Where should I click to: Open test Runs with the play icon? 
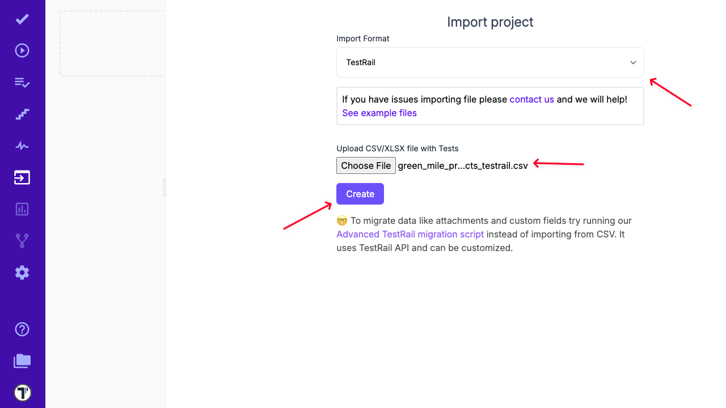coord(22,50)
